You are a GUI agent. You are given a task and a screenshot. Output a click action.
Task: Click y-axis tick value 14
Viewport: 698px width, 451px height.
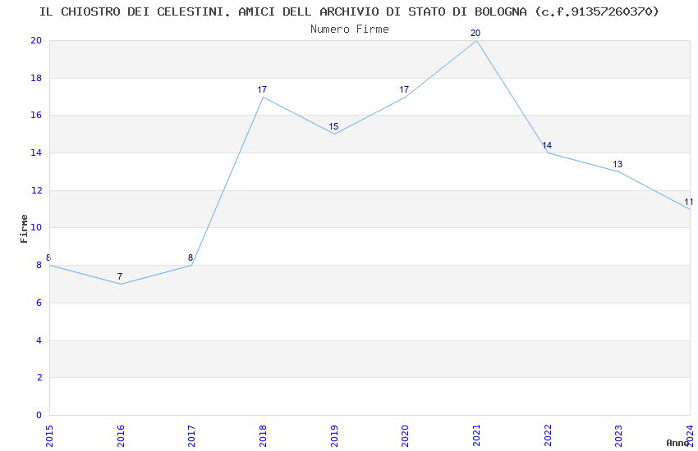coord(36,153)
